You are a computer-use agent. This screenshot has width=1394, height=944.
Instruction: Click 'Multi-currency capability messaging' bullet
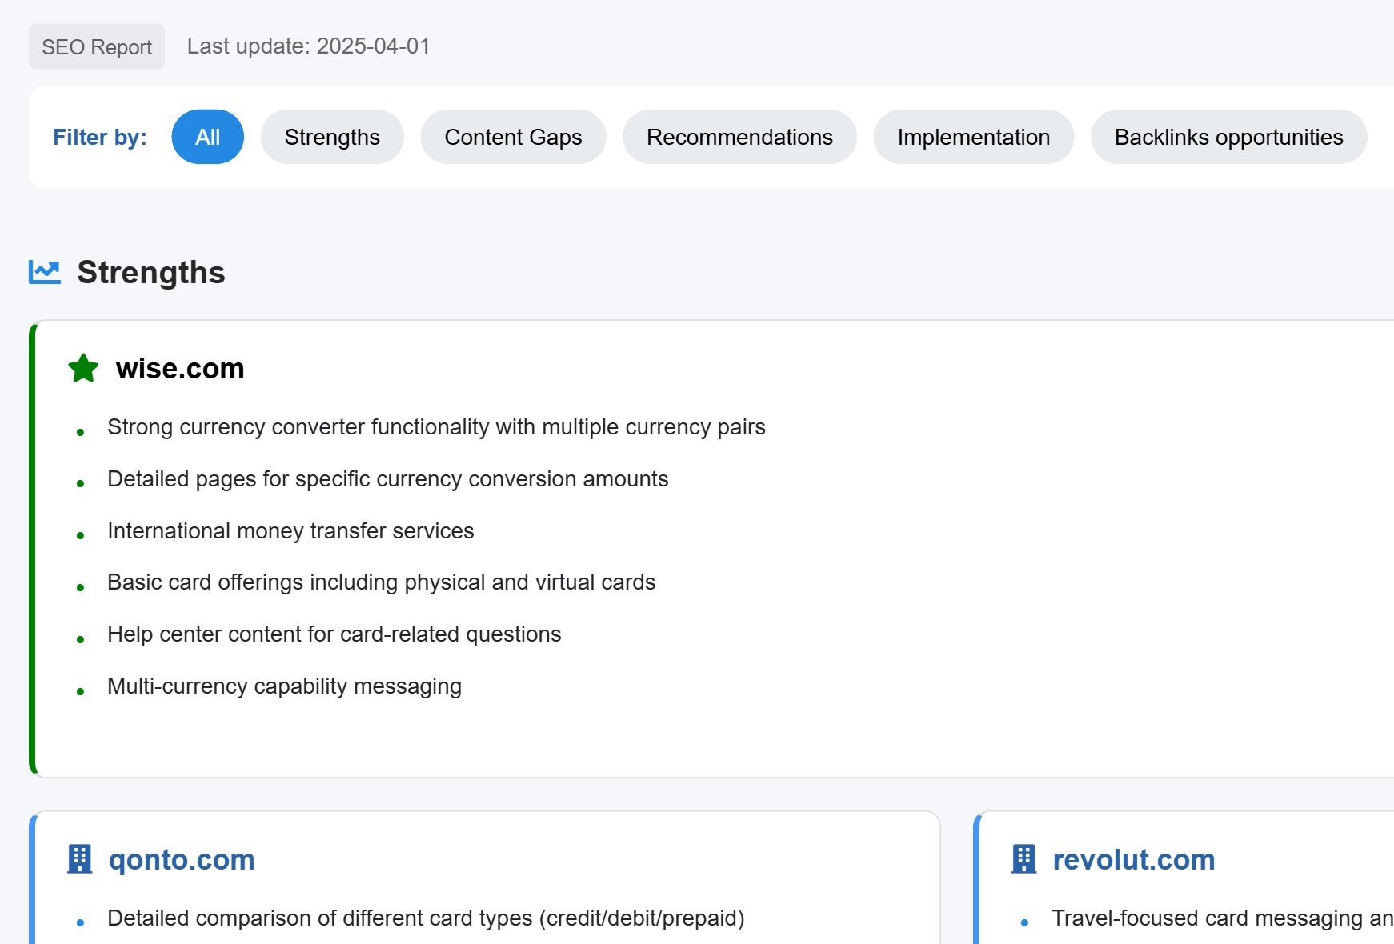click(284, 686)
